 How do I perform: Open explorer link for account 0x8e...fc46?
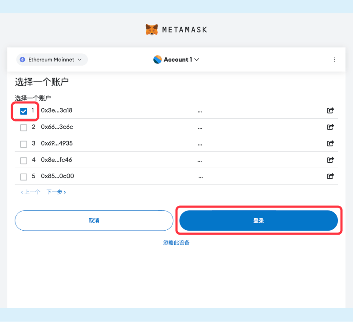click(x=330, y=160)
